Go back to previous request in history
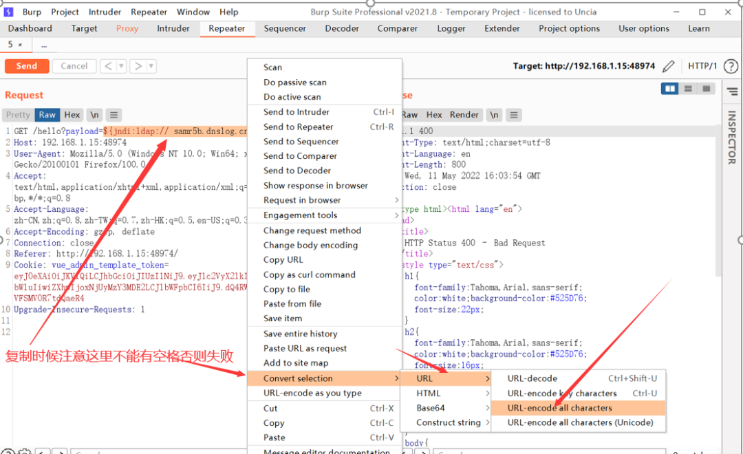The width and height of the screenshot is (743, 454). pyautogui.click(x=108, y=66)
